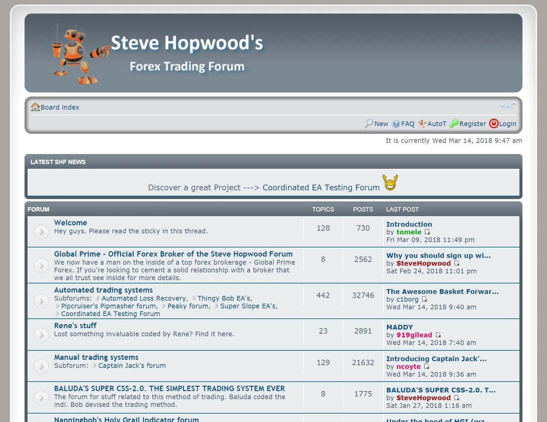View latest post icon next to ncoyte
This screenshot has height=422, width=547.
[427, 367]
